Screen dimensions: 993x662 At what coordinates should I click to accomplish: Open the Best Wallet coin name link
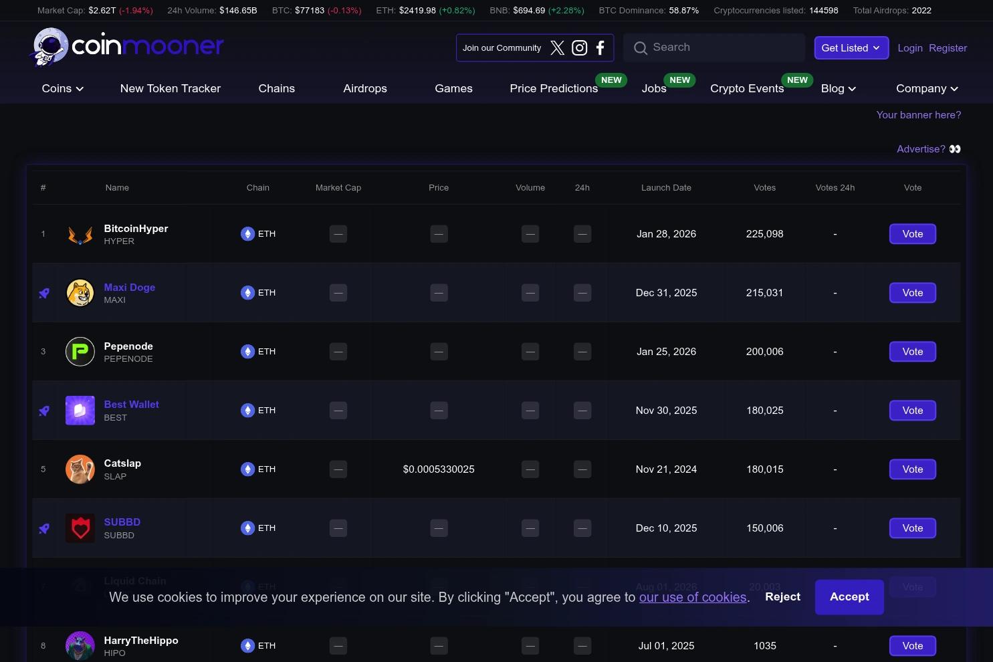[132, 405]
